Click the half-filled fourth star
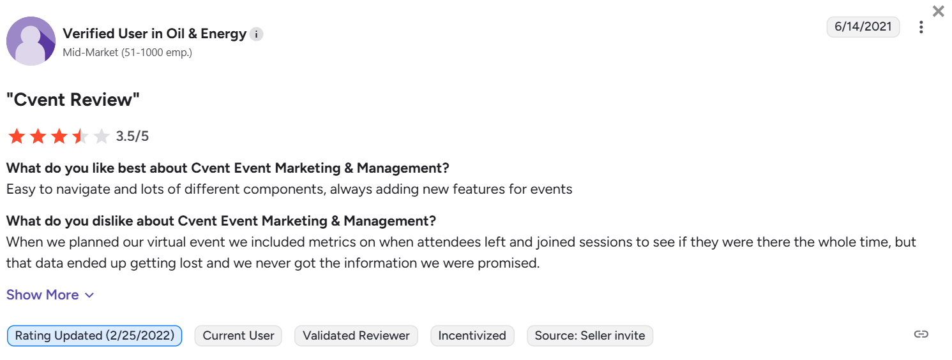Image resolution: width=952 pixels, height=360 pixels. coord(80,136)
